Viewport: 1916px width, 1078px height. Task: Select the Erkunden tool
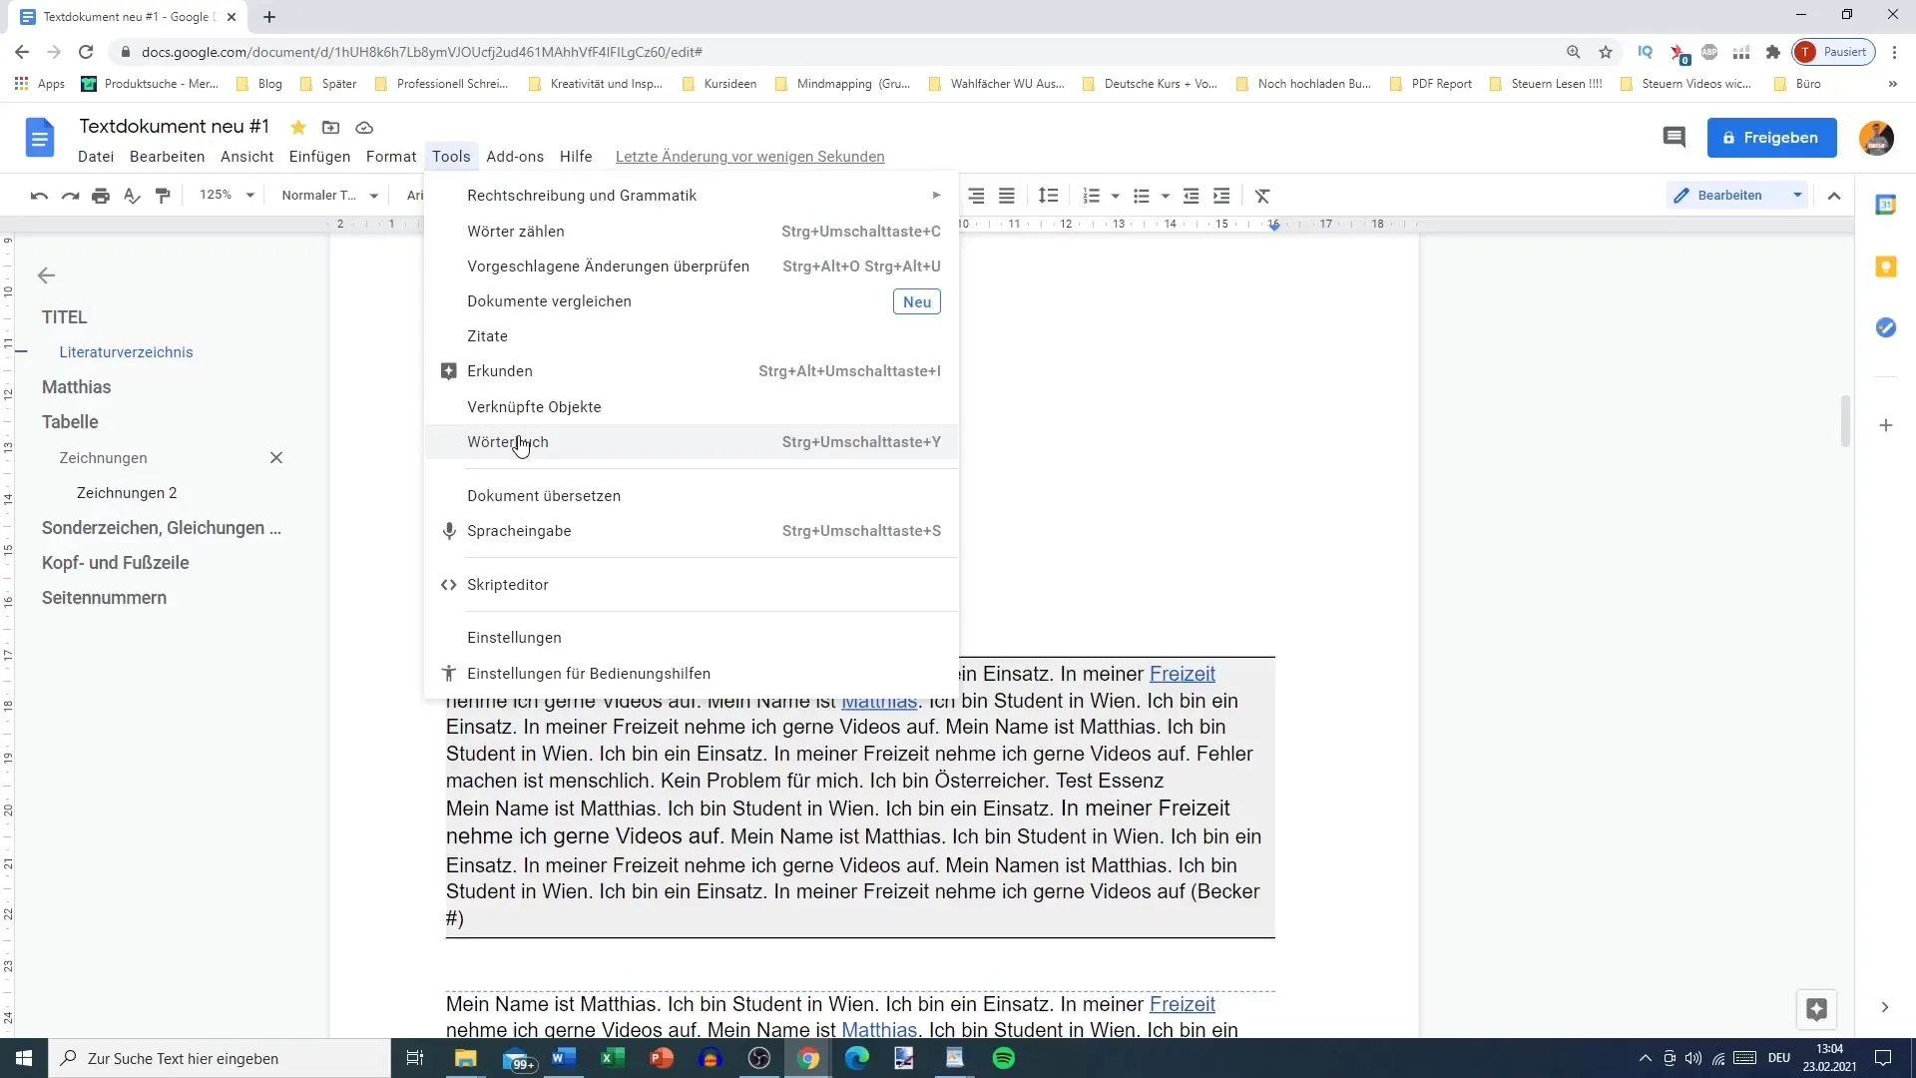(x=500, y=371)
